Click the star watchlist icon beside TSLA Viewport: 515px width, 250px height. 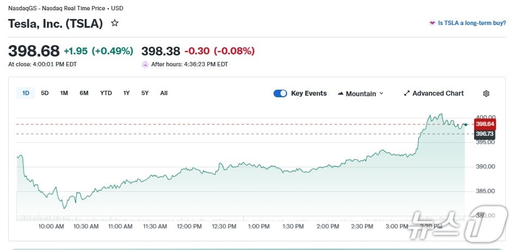[x=115, y=23]
